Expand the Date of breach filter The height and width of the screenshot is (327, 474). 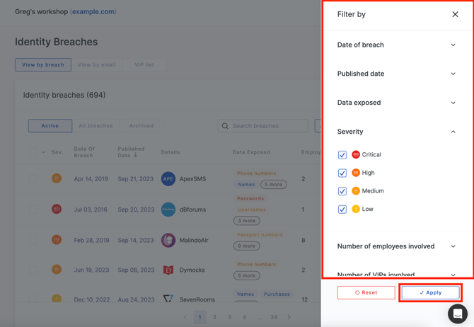[x=396, y=45]
